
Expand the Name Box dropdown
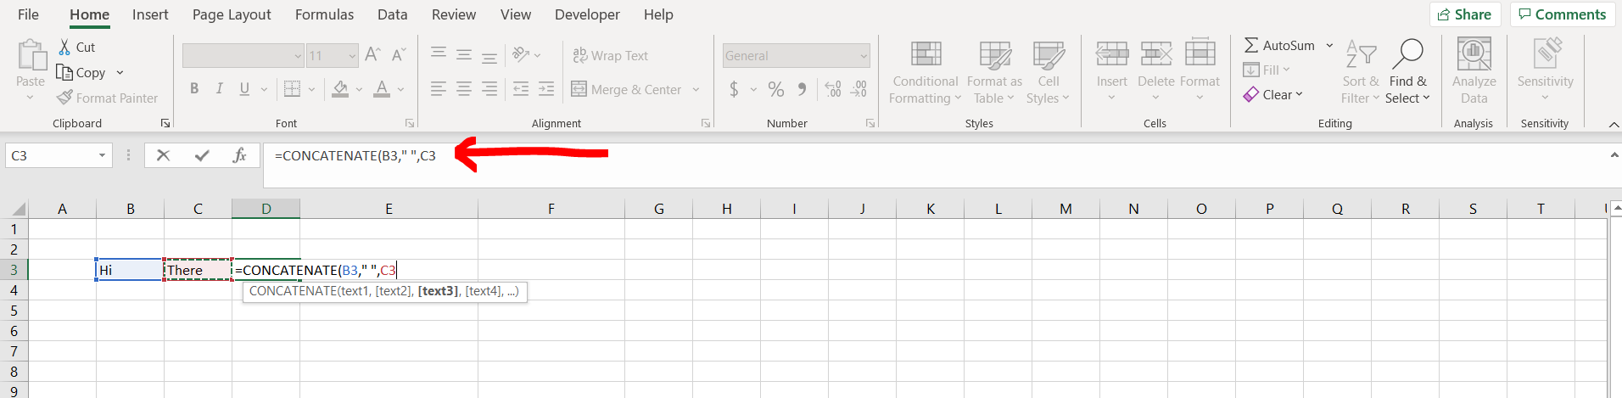pyautogui.click(x=102, y=156)
